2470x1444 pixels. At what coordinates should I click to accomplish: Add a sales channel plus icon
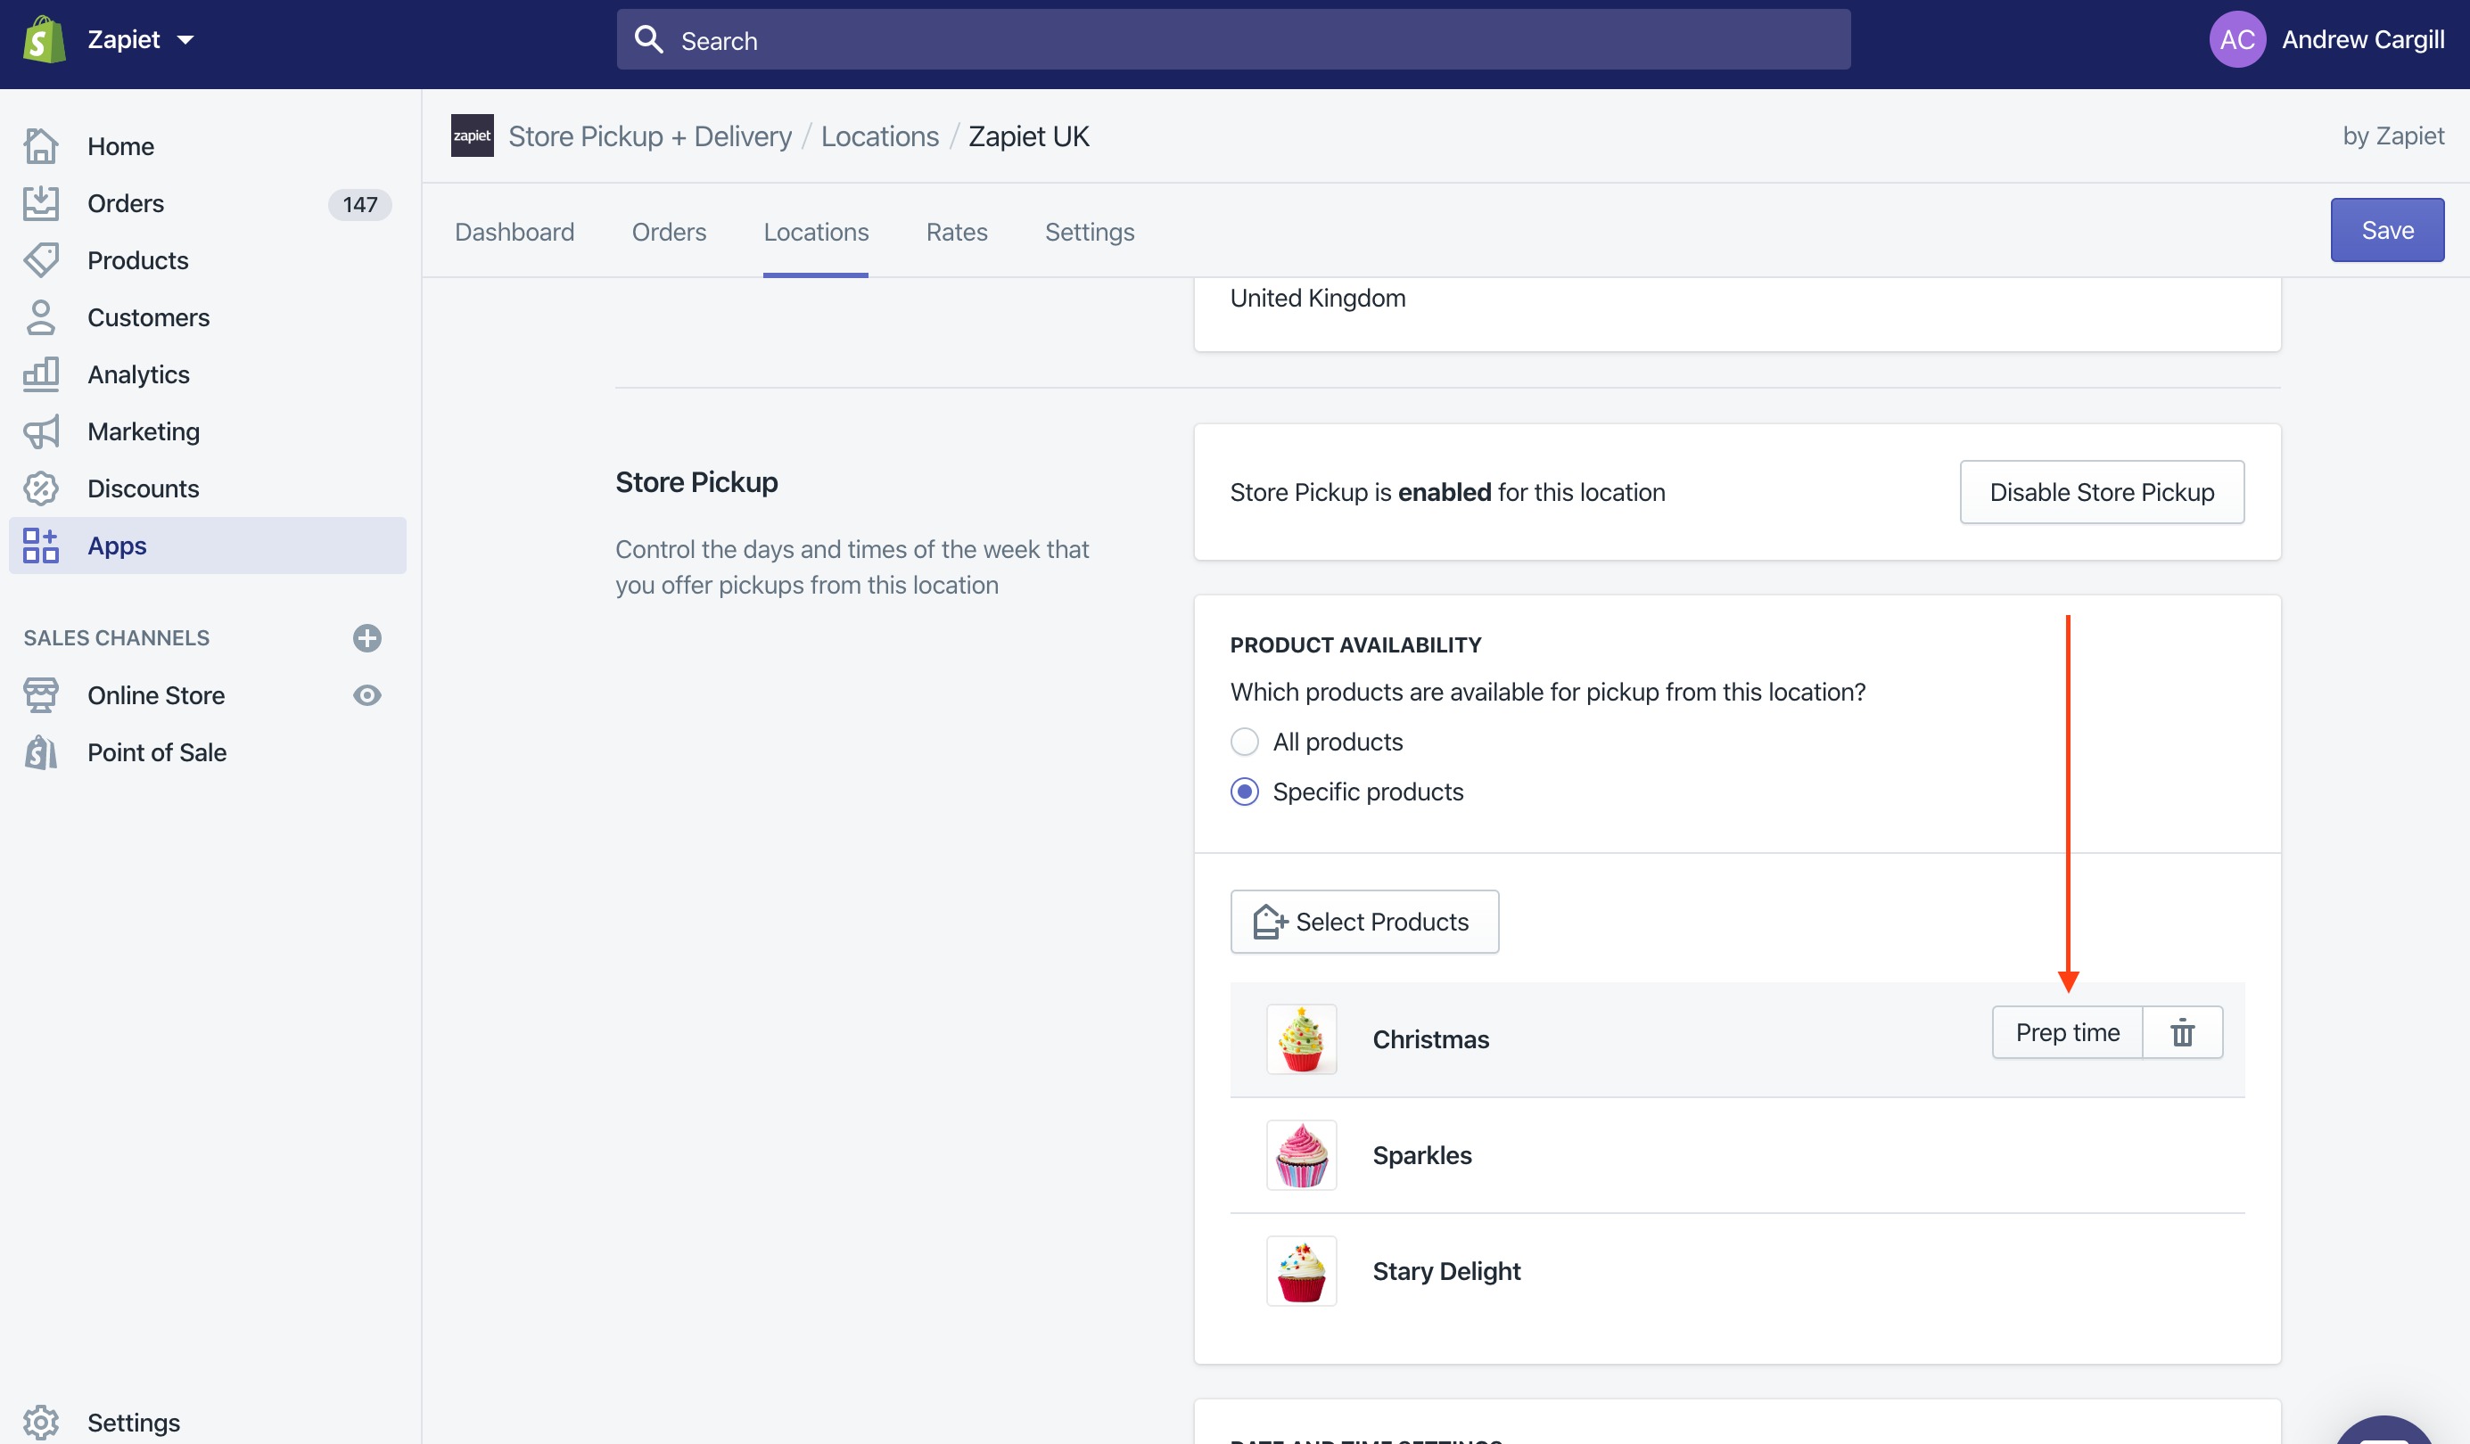coord(367,637)
